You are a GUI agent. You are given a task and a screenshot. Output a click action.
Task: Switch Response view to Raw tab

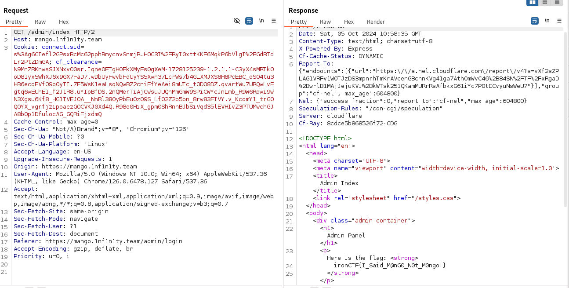(x=325, y=22)
